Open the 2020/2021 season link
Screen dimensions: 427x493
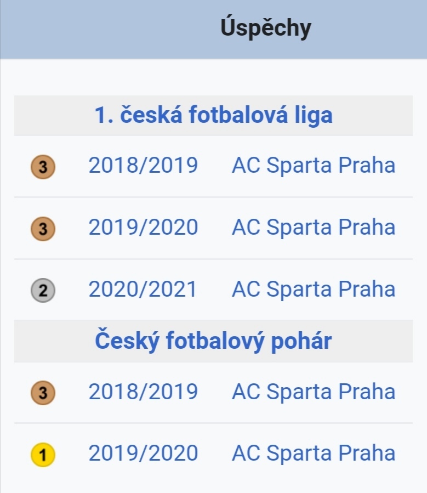click(x=143, y=289)
